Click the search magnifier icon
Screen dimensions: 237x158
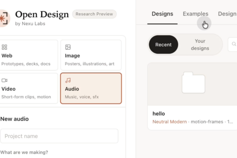tap(234, 44)
